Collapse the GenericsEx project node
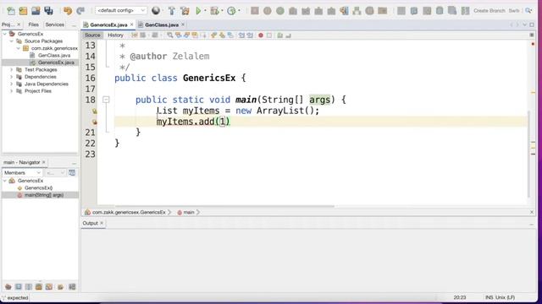This screenshot has height=304, width=542. pos(5,34)
